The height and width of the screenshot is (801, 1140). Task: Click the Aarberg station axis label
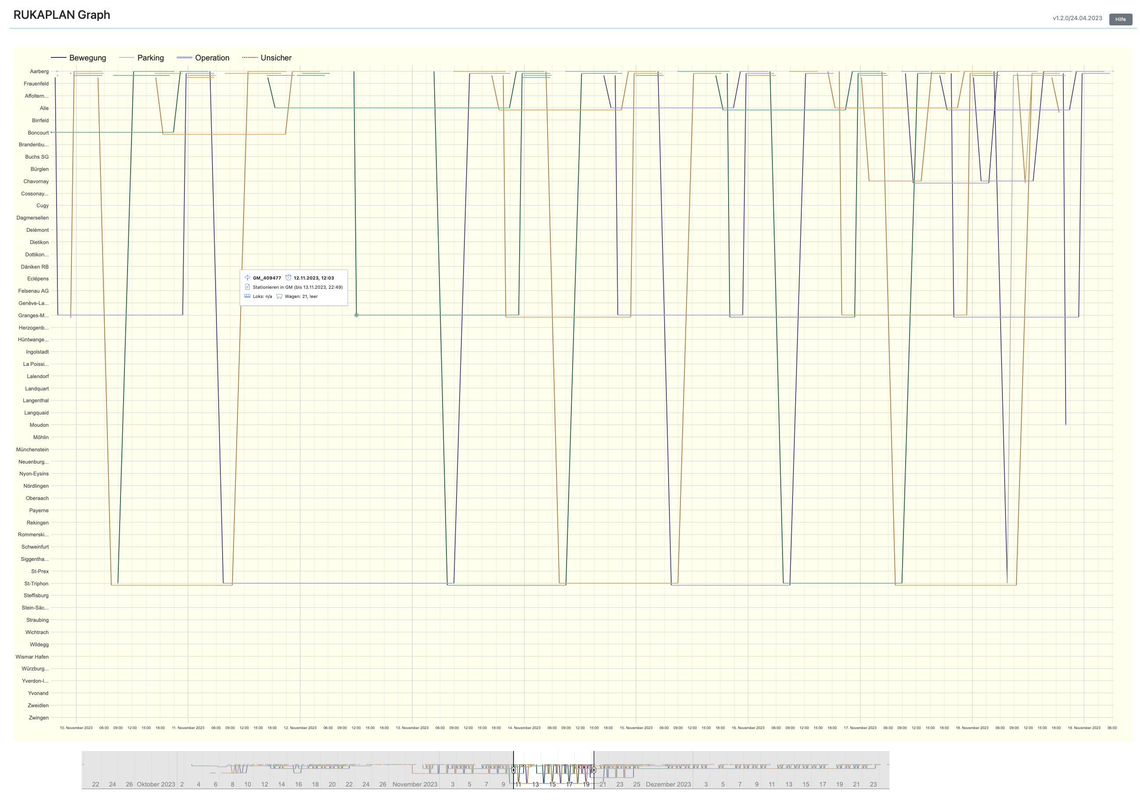point(39,71)
